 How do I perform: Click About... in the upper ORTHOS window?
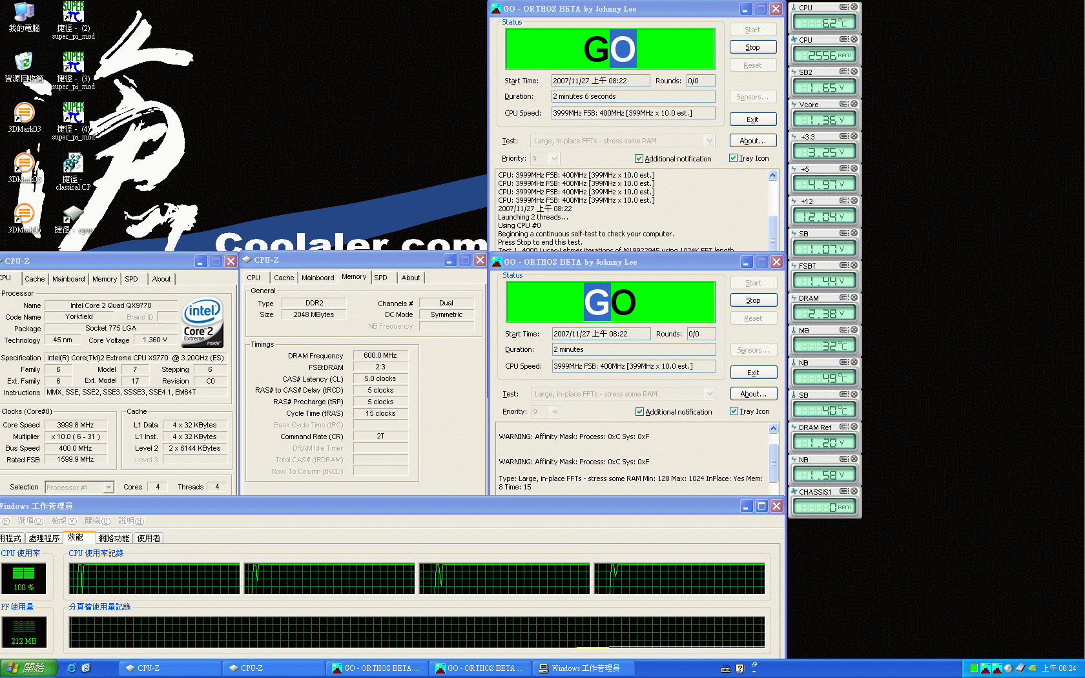(x=752, y=141)
